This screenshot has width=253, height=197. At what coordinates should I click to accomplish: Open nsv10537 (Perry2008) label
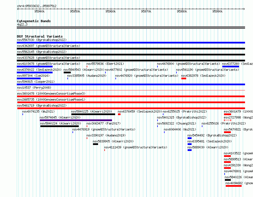[x=34, y=88]
